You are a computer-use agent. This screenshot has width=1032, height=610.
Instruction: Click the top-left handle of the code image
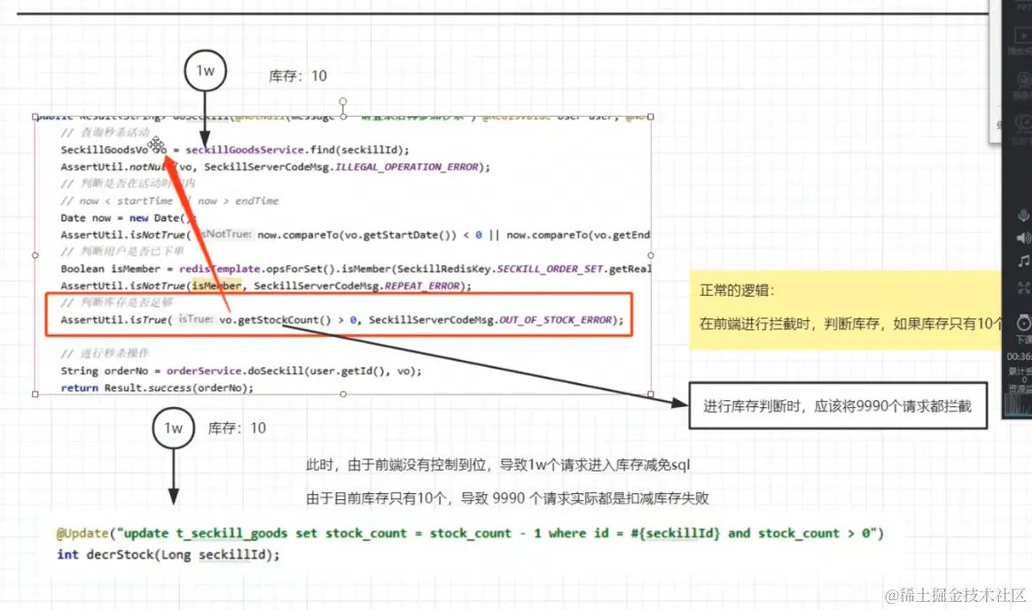tap(35, 117)
